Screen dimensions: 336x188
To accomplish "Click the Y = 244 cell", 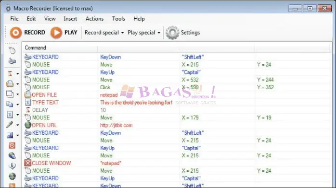I will 266,80.
